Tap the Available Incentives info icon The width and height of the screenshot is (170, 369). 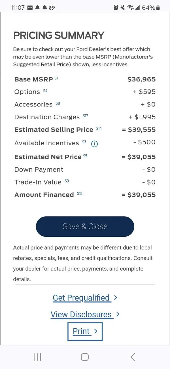[x=94, y=144]
